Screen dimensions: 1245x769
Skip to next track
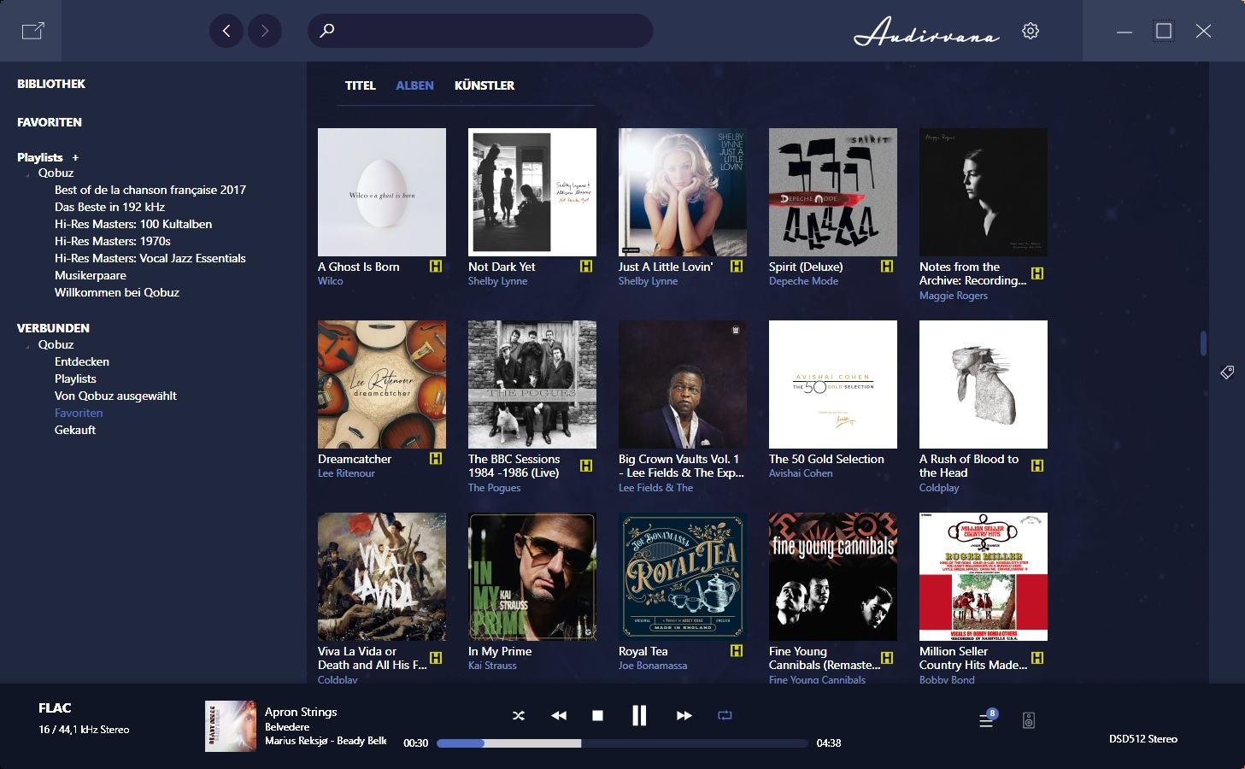(x=684, y=715)
